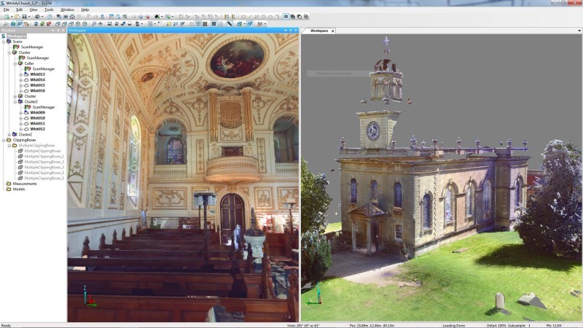Screen dimensions: 583x328
Task: Collapse the Cellar cluster node
Action: (x=15, y=63)
